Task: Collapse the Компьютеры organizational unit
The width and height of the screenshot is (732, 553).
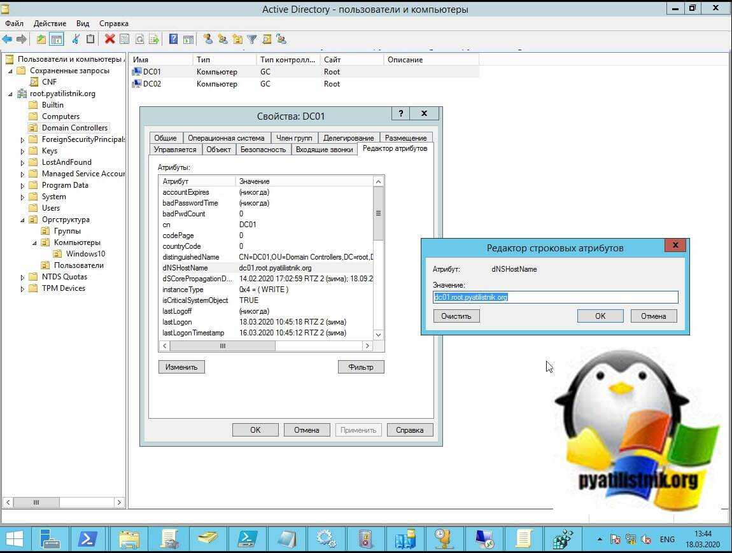Action: [36, 243]
